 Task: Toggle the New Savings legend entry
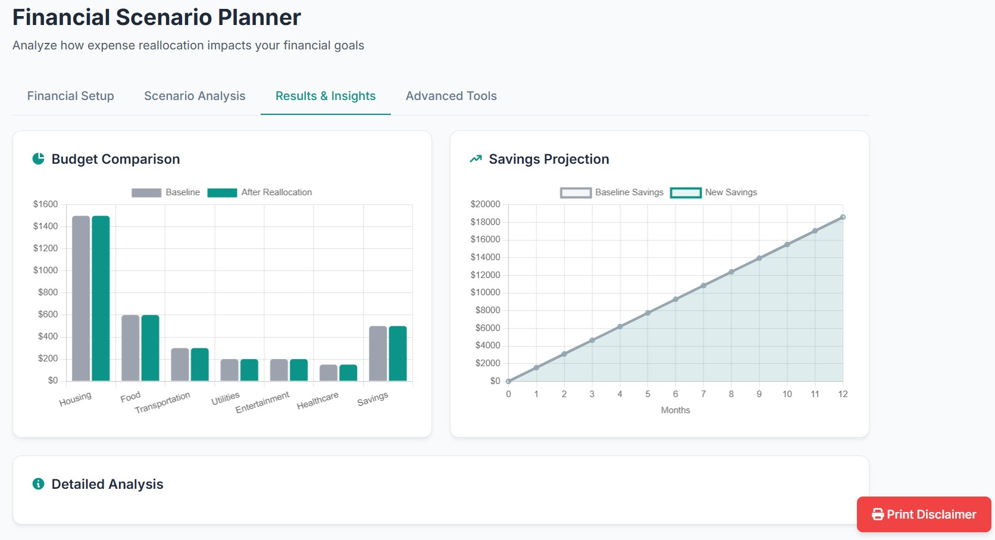731,192
